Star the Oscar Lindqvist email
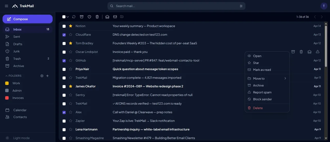 click(x=71, y=52)
